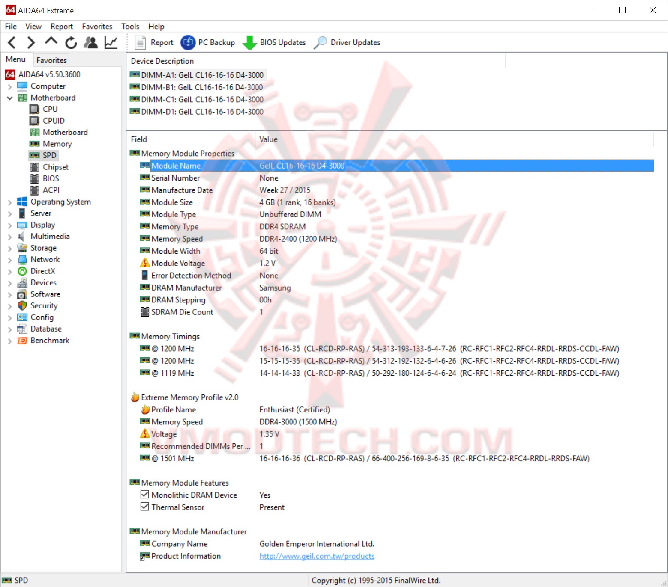Click the BIOS Updates button label
Viewport: 668px width, 587px height.
tap(283, 42)
